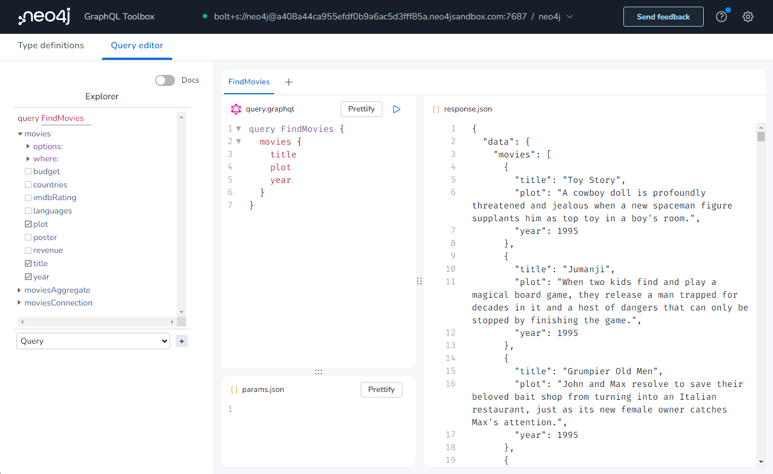Open the Query type dropdown
The width and height of the screenshot is (773, 474).
coord(93,341)
